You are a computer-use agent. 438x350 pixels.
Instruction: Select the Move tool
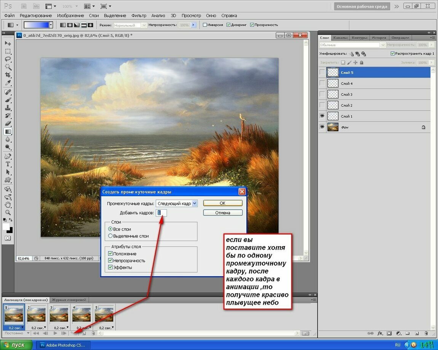point(8,43)
